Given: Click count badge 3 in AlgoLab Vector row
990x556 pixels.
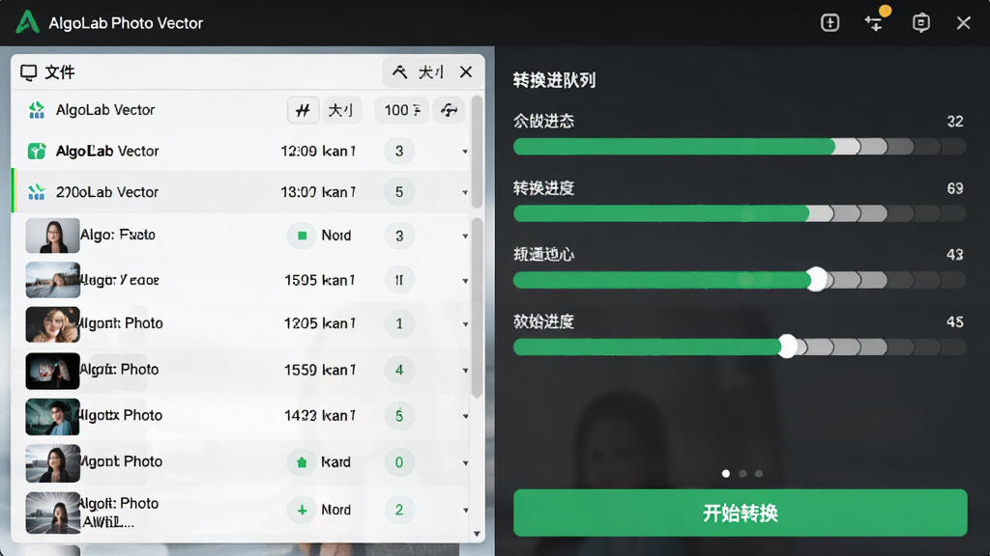Looking at the screenshot, I should pos(399,152).
